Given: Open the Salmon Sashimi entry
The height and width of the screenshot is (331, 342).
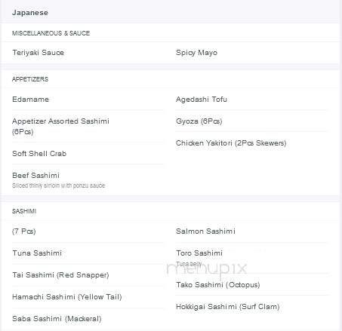Looking at the screenshot, I should point(205,231).
